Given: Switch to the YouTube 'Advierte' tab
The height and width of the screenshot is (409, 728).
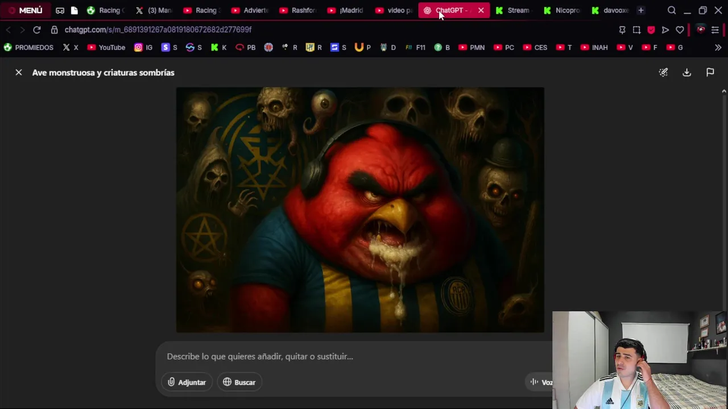Looking at the screenshot, I should [x=250, y=10].
